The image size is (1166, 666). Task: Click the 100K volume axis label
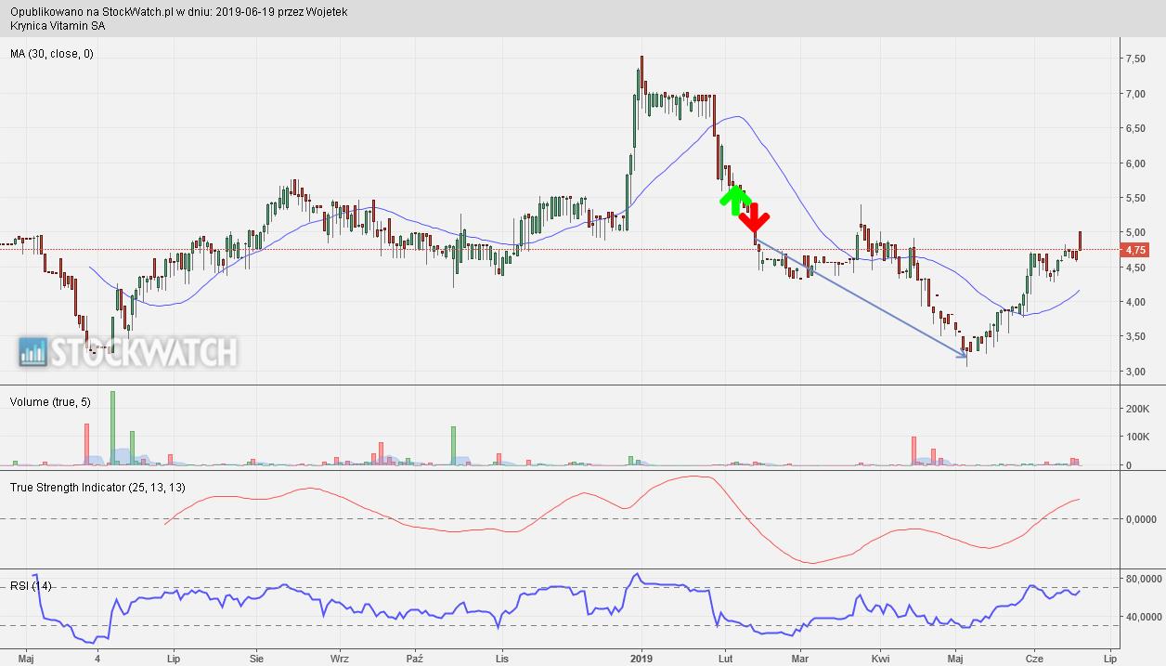tap(1137, 437)
